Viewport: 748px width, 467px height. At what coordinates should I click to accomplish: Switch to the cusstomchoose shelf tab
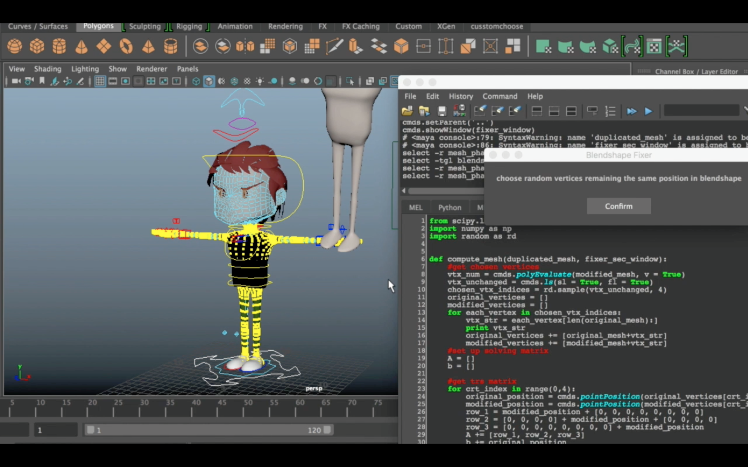(497, 27)
